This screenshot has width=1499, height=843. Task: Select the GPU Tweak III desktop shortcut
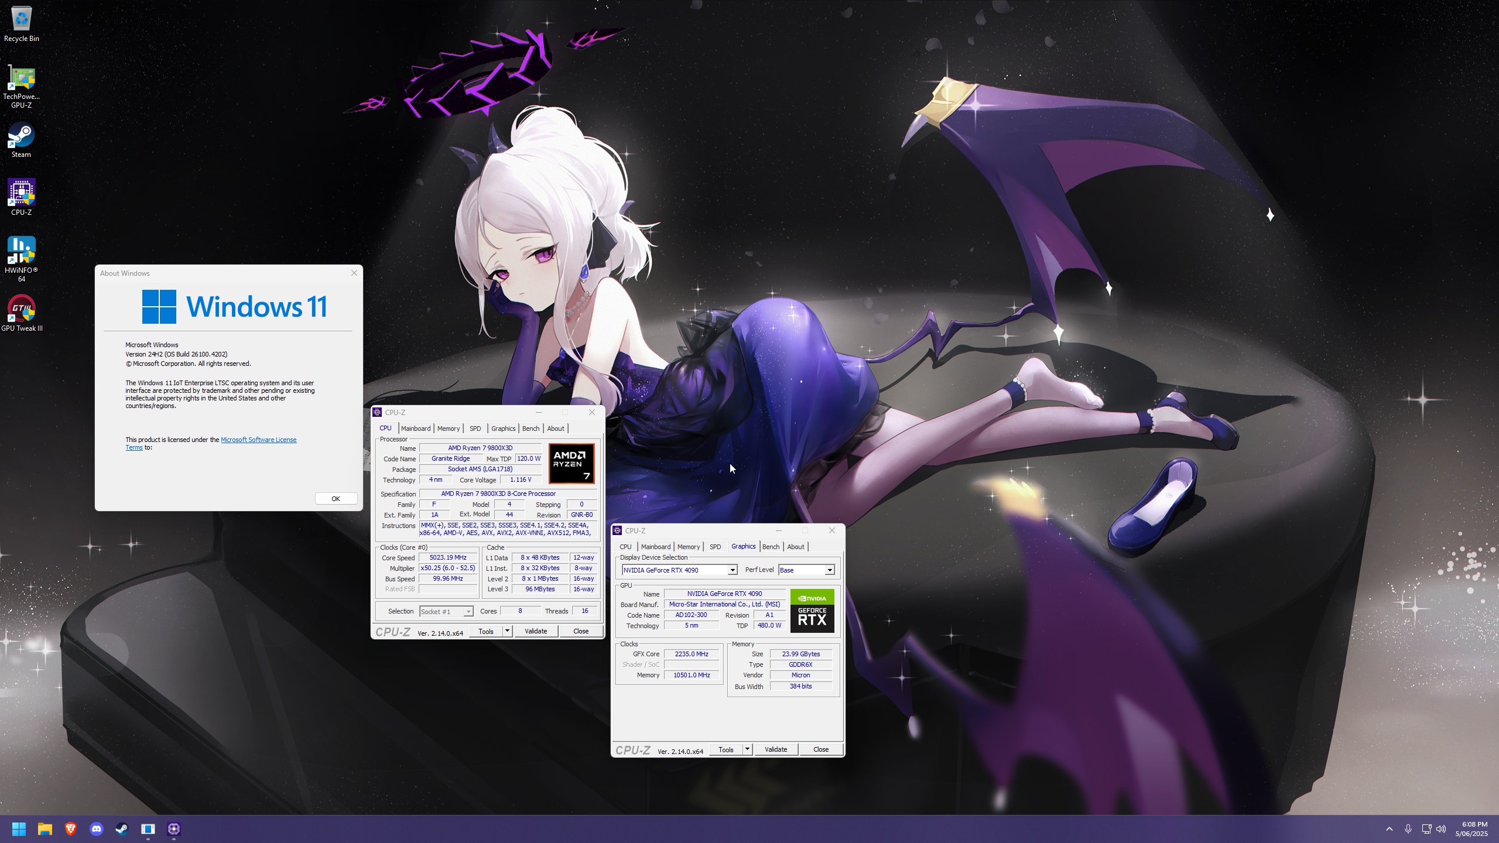pos(22,313)
